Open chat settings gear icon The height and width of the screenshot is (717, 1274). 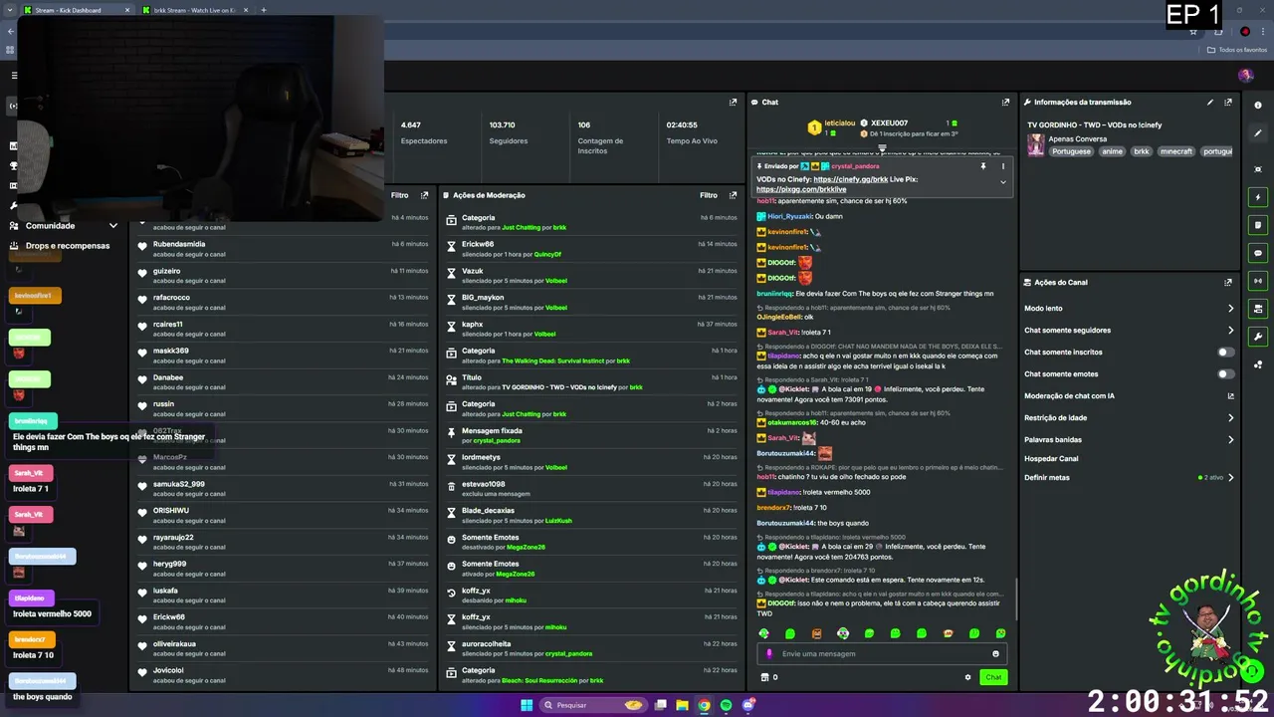click(967, 677)
